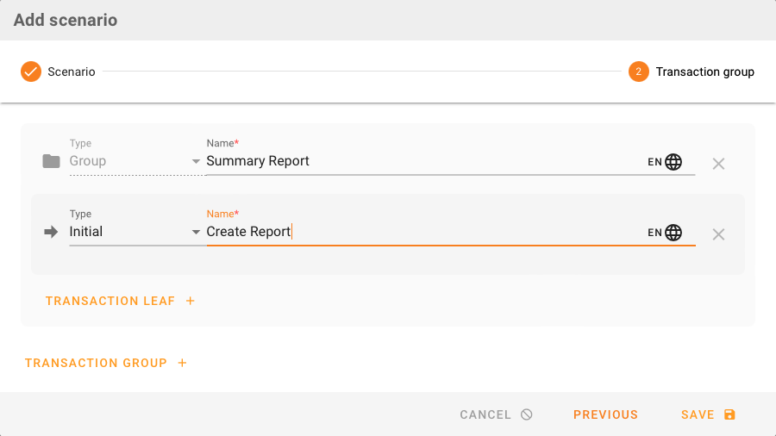The image size is (776, 436).
Task: Remove the Summary Report group row
Action: [x=718, y=163]
